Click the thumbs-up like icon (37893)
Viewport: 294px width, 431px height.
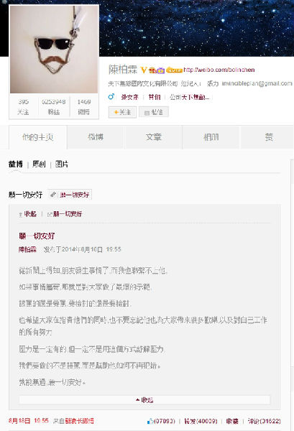click(150, 421)
